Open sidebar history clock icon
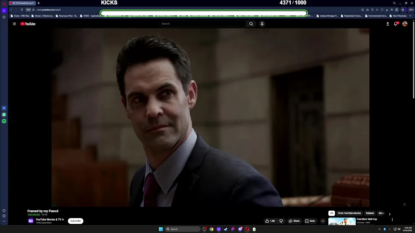Screen dimensions: 415x233 pos(4,216)
